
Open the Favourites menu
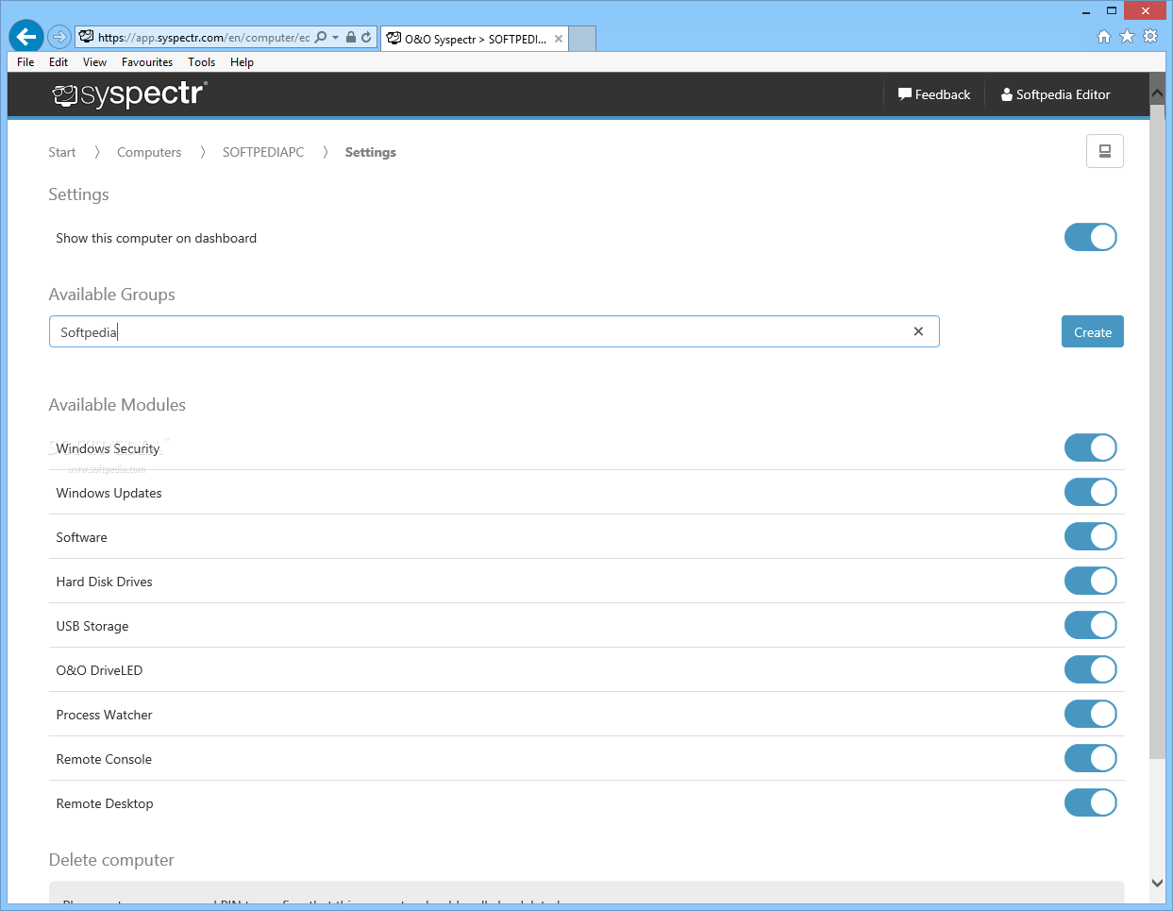click(147, 62)
